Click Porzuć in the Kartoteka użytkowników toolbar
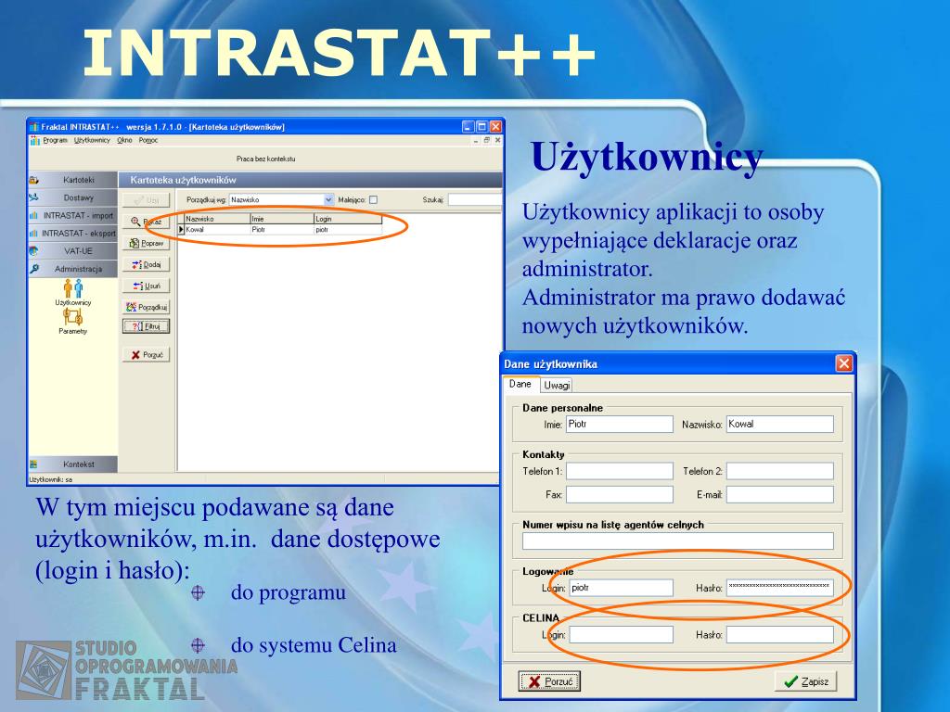This screenshot has width=950, height=712. [x=146, y=355]
